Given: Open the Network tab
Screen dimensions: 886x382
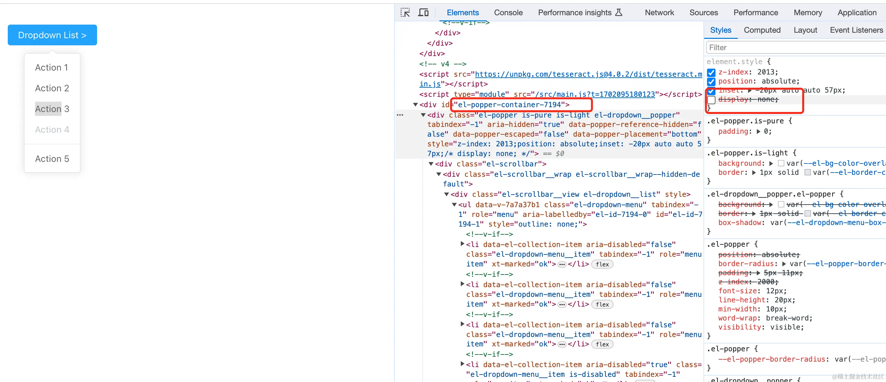Looking at the screenshot, I should pyautogui.click(x=659, y=13).
